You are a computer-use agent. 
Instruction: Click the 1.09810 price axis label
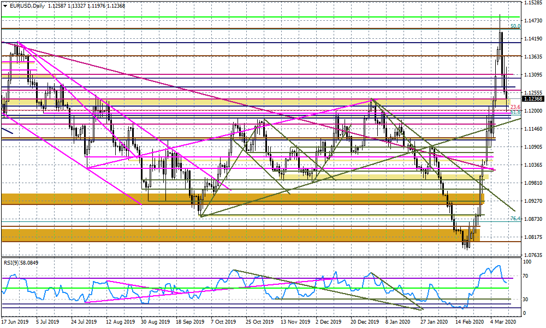pyautogui.click(x=533, y=183)
